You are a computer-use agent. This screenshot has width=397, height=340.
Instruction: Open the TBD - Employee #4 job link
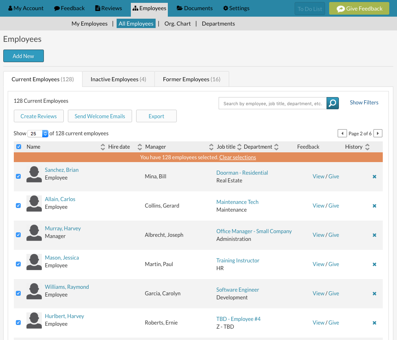click(238, 319)
